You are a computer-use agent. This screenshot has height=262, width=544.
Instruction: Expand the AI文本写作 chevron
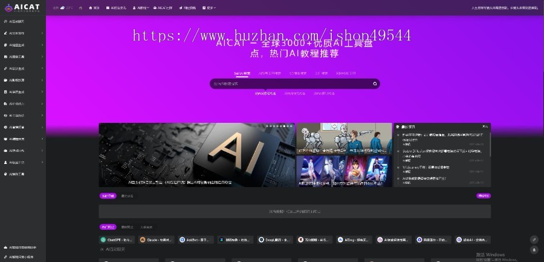point(42,33)
